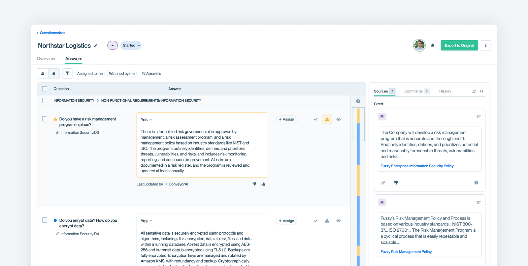528x266 pixels.
Task: Go back to Questionnaires
Action: click(x=51, y=33)
